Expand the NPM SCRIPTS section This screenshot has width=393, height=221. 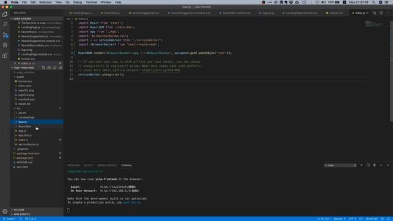tap(21, 214)
